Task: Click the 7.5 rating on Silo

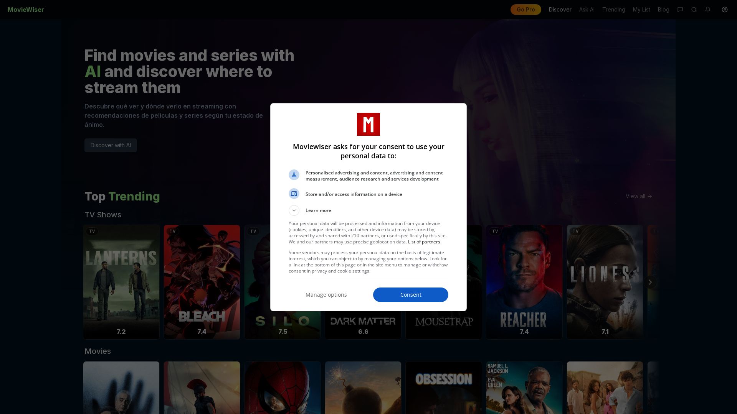Action: 283,332
